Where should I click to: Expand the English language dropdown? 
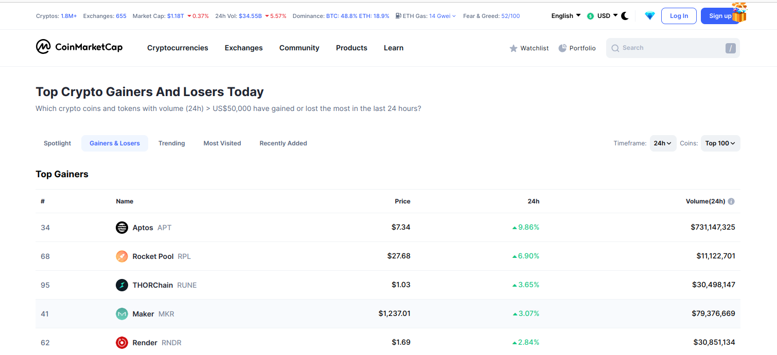[566, 16]
